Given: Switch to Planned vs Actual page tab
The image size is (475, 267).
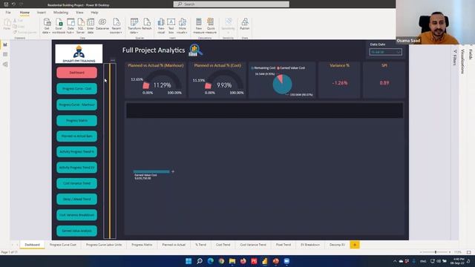Looking at the screenshot, I should [x=174, y=245].
